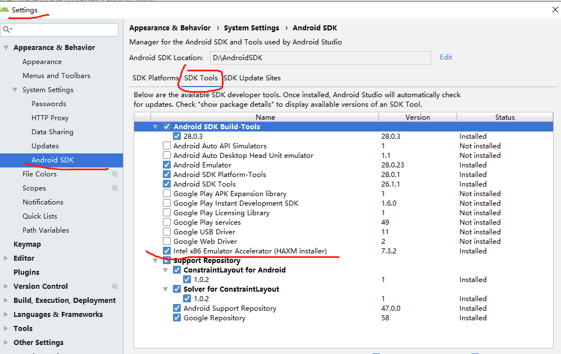Expand the Version Control settings node
561x354 pixels.
pos(6,287)
